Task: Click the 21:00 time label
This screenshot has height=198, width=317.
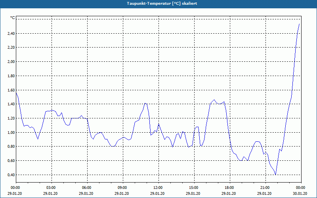Action: tap(265, 188)
